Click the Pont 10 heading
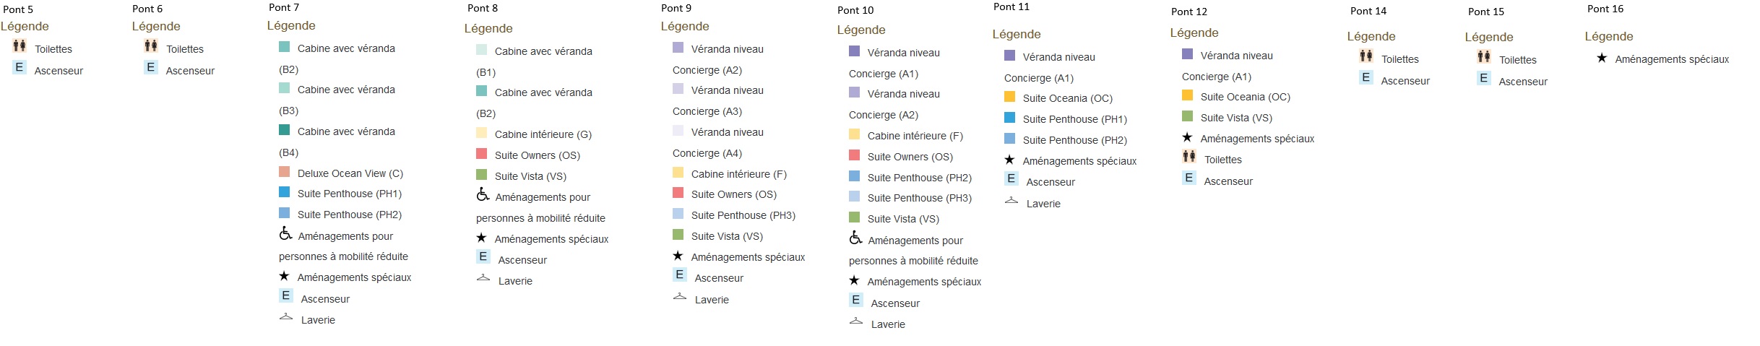Screen dimensions: 1760x346 pyautogui.click(x=855, y=10)
